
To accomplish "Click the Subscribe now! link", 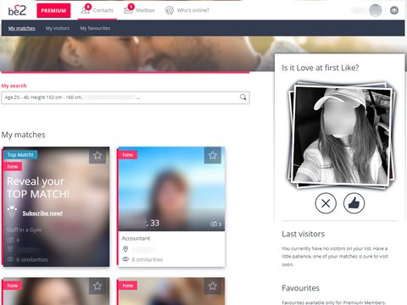I will [x=42, y=213].
